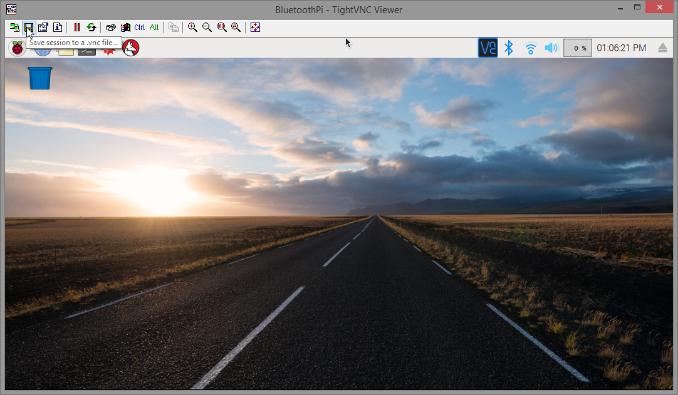Click the volume speaker icon
The height and width of the screenshot is (395, 678).
click(x=551, y=48)
